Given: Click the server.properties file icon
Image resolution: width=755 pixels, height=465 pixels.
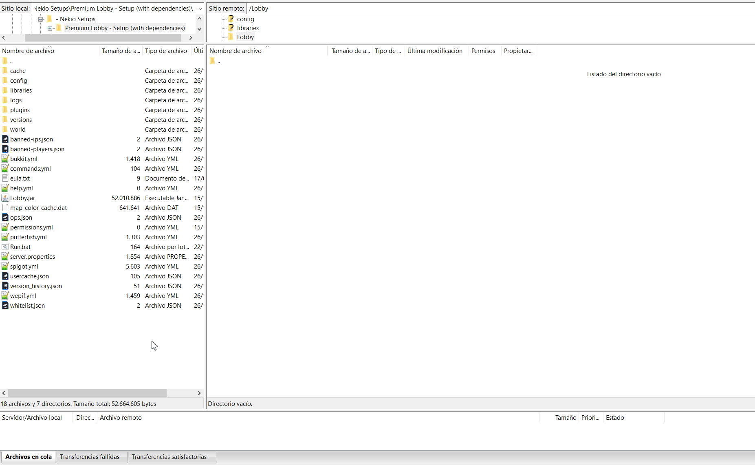Looking at the screenshot, I should tap(5, 257).
